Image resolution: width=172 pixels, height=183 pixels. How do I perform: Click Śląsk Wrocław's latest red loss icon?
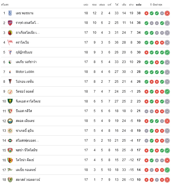coord(167,180)
